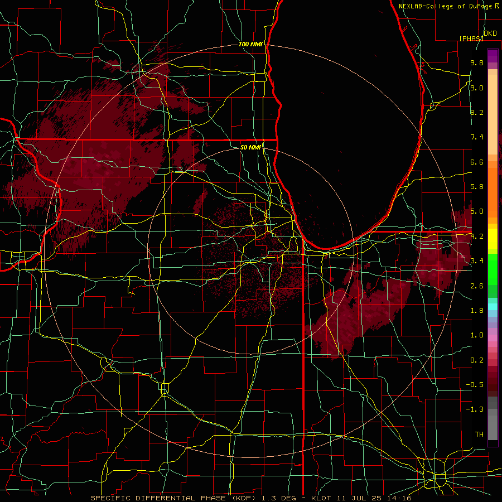
Task: Click the "50 NMI" range ring label
Action: [250, 147]
